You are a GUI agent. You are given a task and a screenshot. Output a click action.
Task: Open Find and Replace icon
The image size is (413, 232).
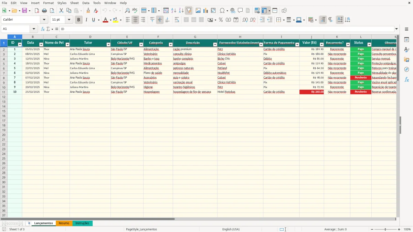127,11
